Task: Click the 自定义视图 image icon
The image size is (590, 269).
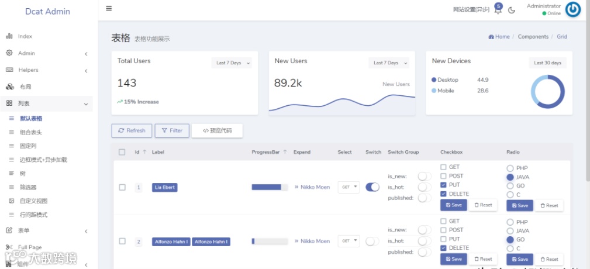Action: (12, 201)
